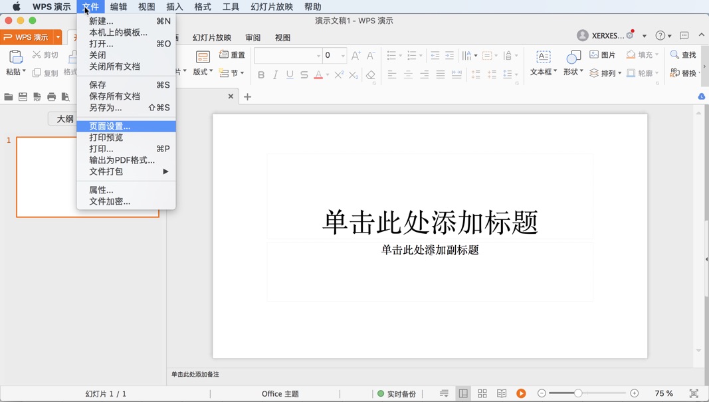Apply superscript formatting
709x402 pixels.
[339, 75]
